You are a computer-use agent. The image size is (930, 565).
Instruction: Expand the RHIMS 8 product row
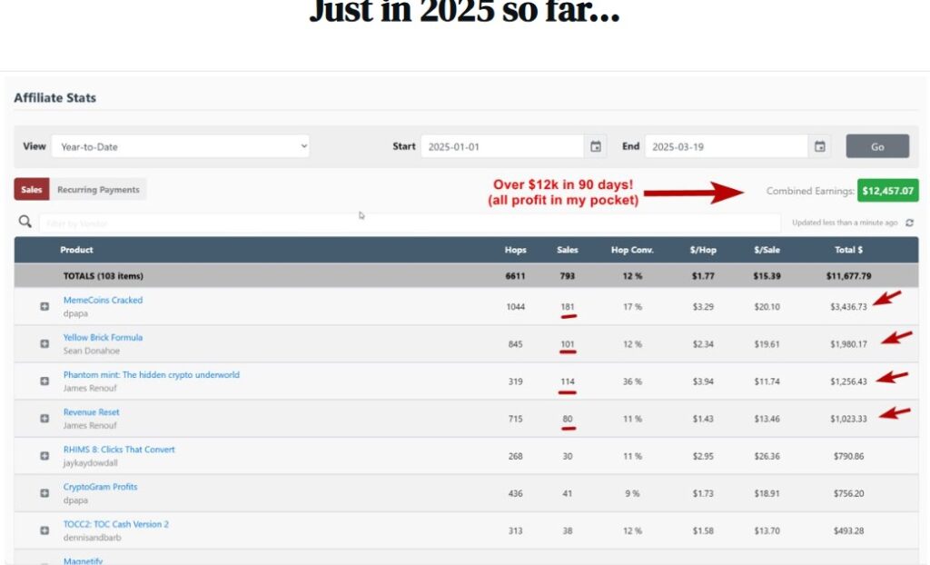click(45, 455)
